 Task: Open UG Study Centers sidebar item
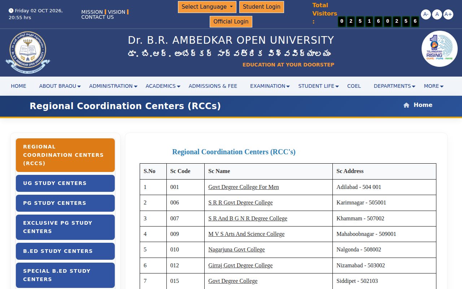coord(65,183)
